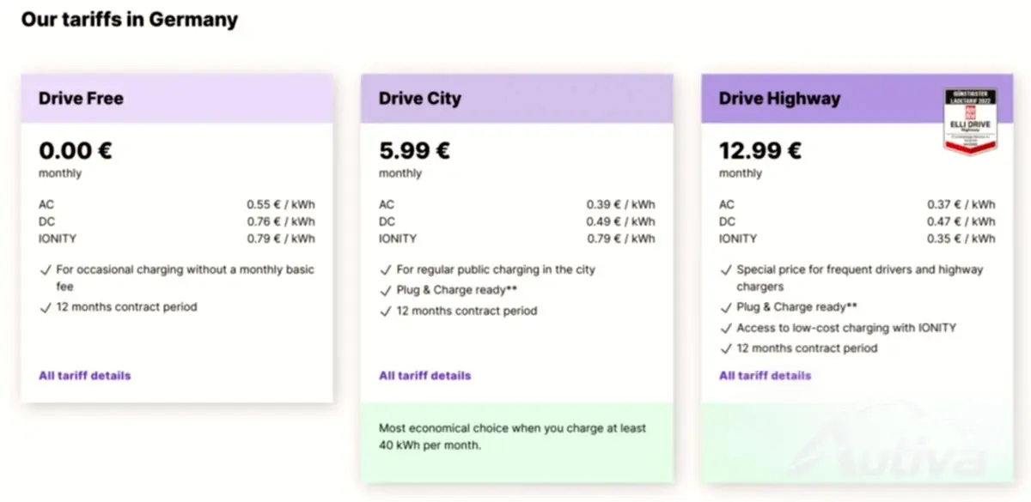Click 12 months contract period in Drive Free
Image resolution: width=1031 pixels, height=502 pixels.
[x=126, y=307]
